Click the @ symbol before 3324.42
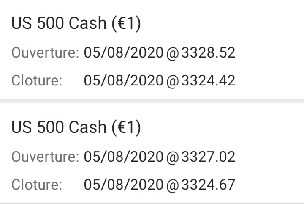Viewport: 304px width, 204px height. pos(172,81)
